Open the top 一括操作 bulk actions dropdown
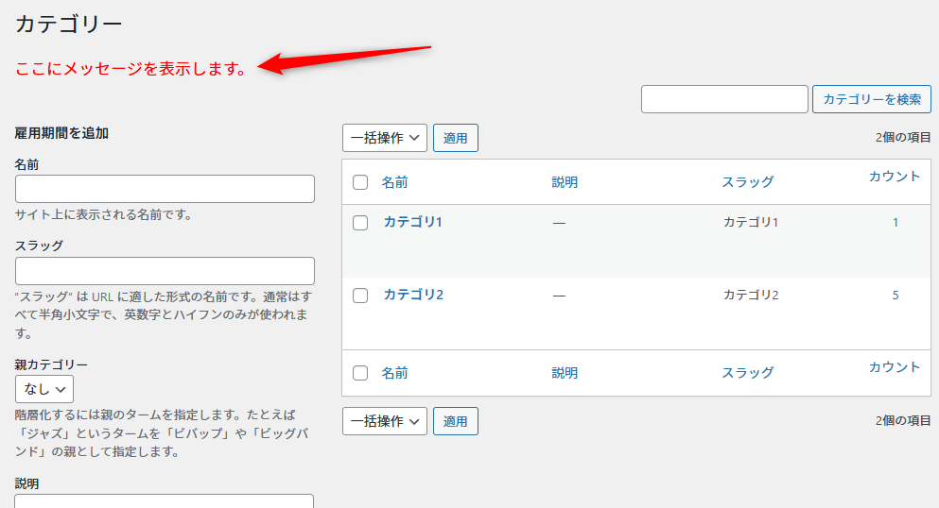This screenshot has height=508, width=939. click(x=385, y=138)
